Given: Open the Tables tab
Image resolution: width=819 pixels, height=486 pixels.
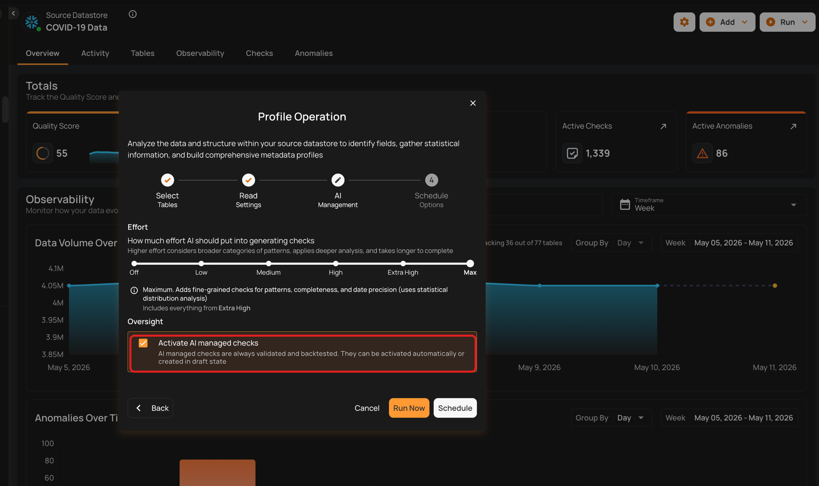Looking at the screenshot, I should click(143, 53).
